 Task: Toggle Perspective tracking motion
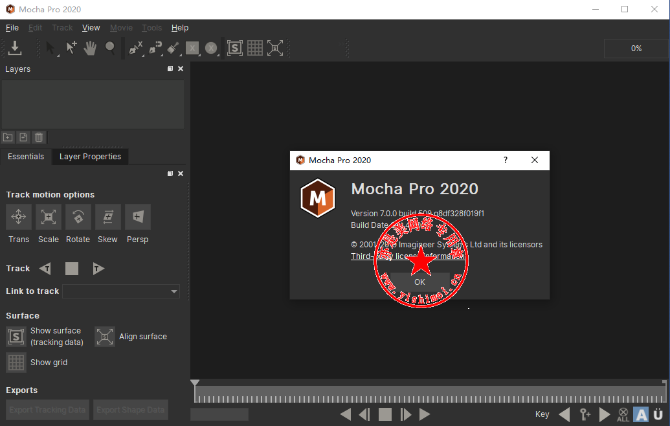pyautogui.click(x=138, y=217)
